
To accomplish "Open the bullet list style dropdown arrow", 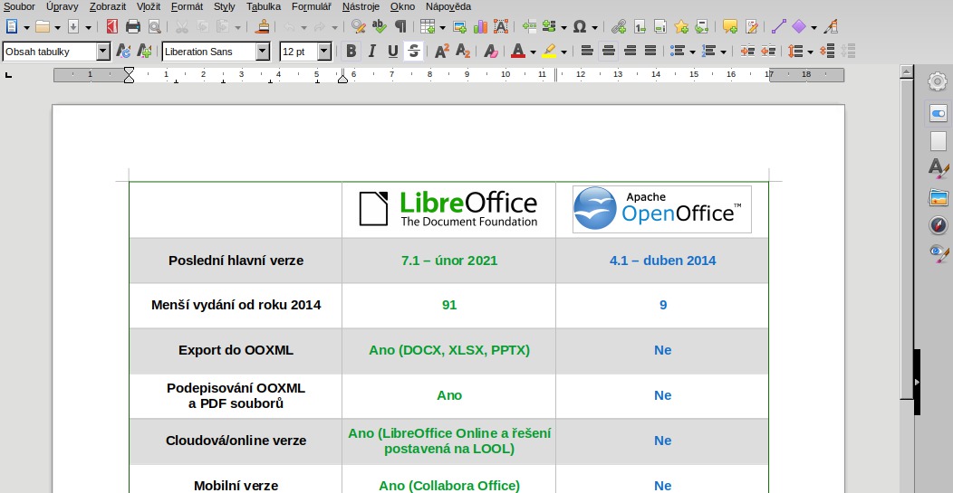I will [x=692, y=52].
